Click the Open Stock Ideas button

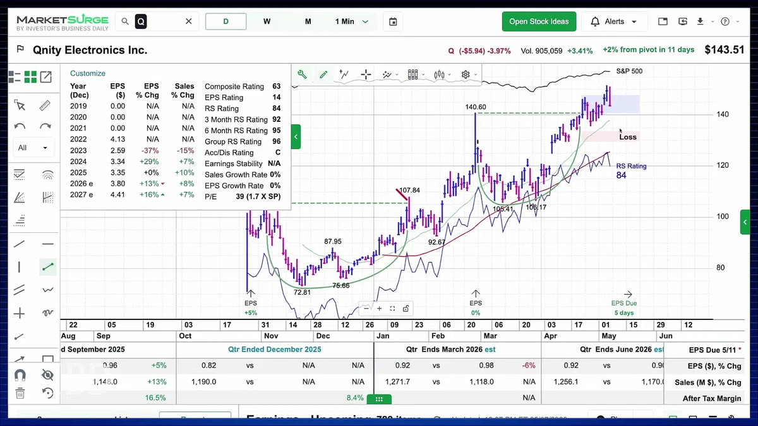click(x=539, y=21)
